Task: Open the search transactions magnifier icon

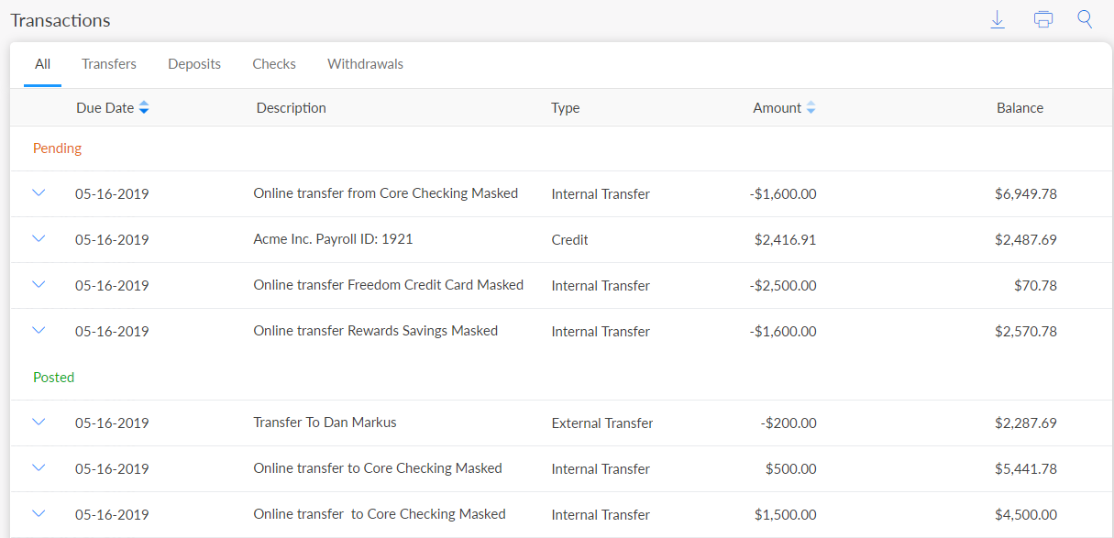Action: 1085,20
